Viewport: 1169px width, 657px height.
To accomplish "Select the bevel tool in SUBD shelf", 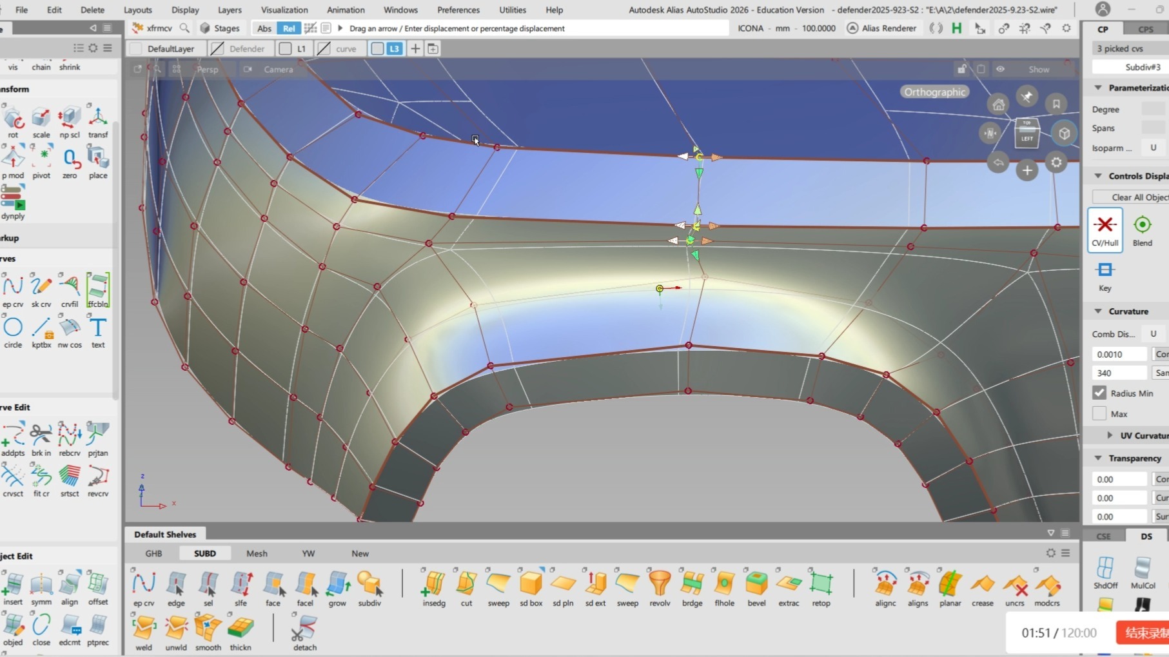I will pos(756,584).
